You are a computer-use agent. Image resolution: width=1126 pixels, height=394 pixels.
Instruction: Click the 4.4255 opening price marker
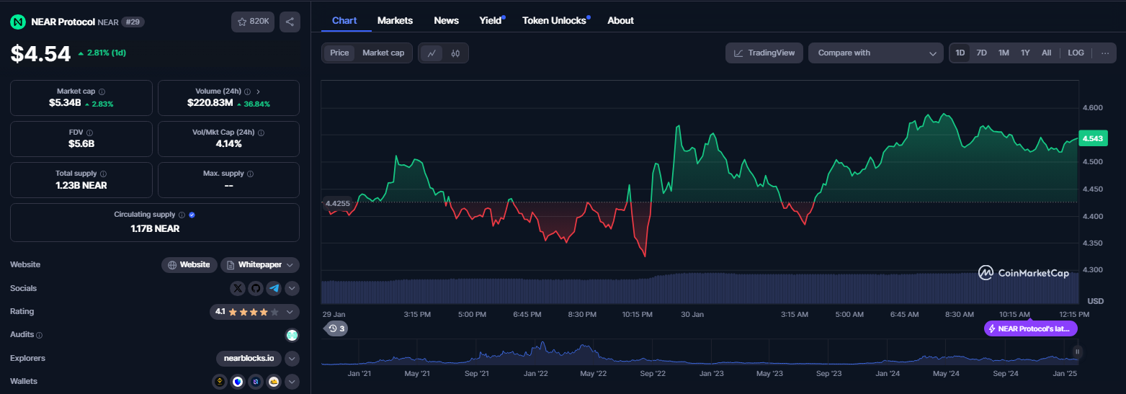tap(337, 203)
